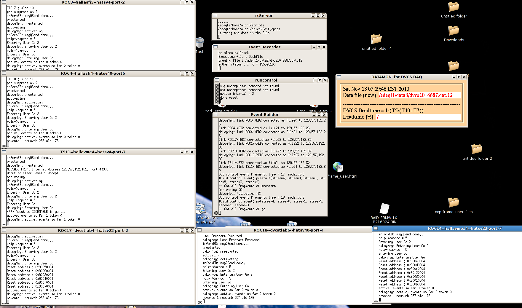
Task: Click 'DVCS Deadtime = 1-(T5/(T10+T7))' formula text
Action: pyautogui.click(x=383, y=111)
